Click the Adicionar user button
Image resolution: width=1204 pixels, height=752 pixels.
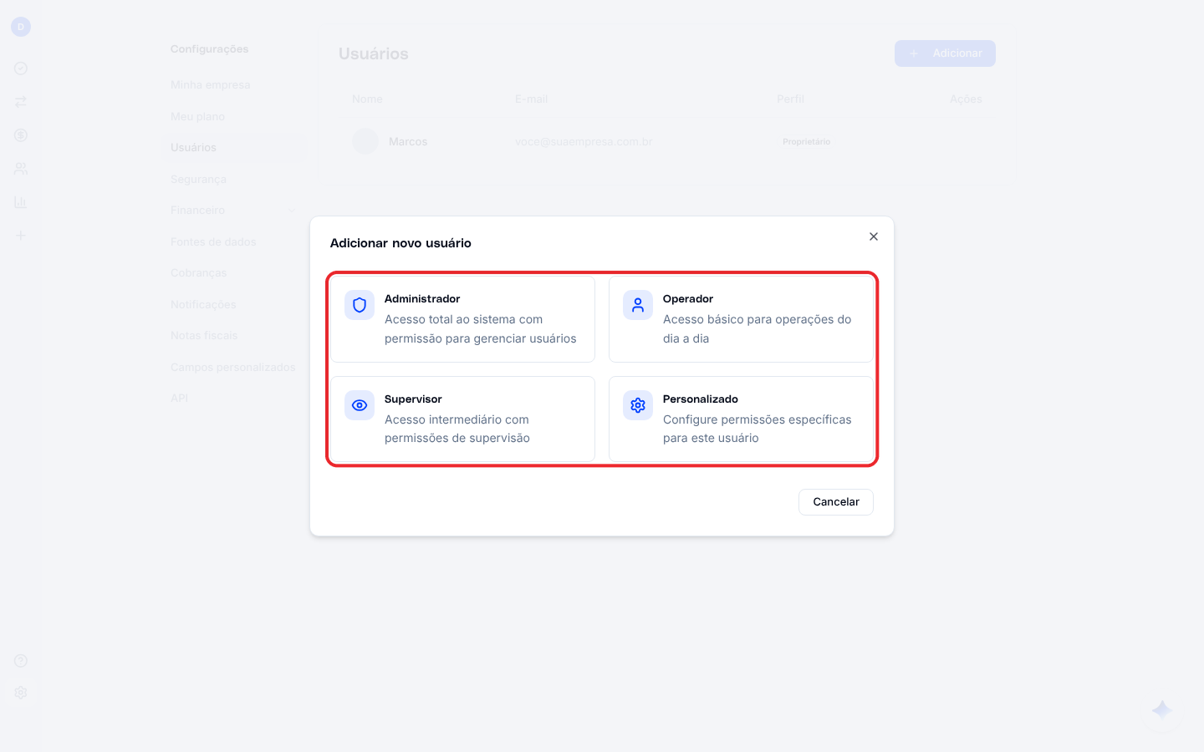tap(945, 53)
